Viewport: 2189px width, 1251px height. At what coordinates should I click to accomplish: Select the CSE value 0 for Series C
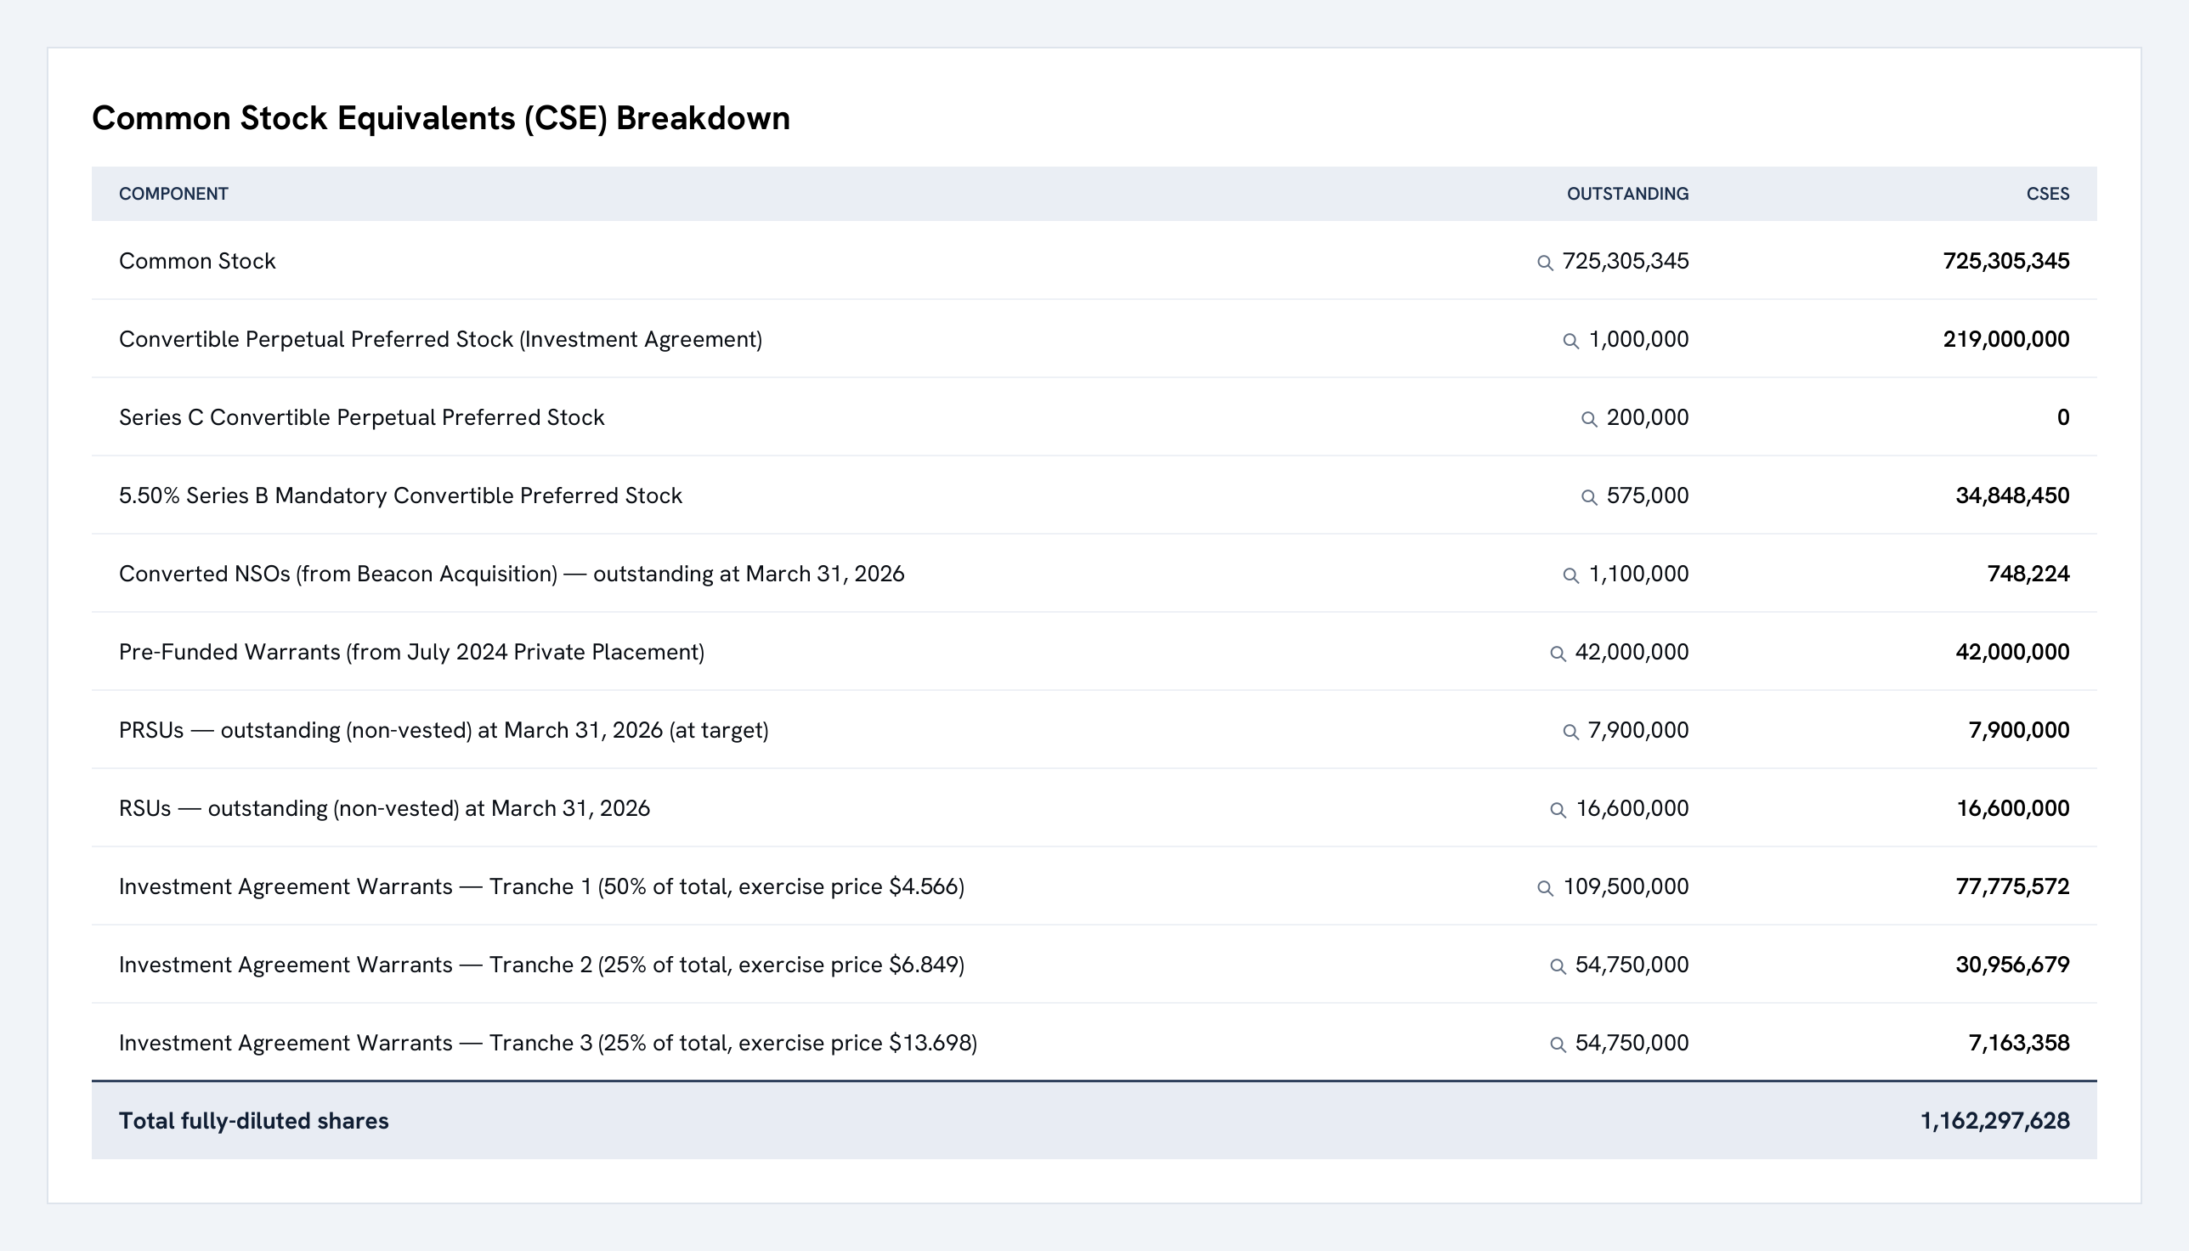[2062, 417]
